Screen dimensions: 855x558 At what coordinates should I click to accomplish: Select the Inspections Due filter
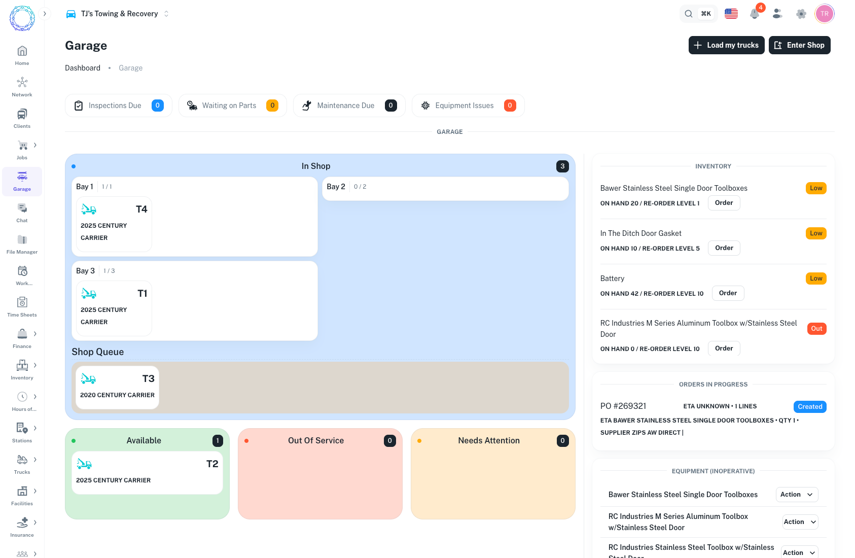118,106
